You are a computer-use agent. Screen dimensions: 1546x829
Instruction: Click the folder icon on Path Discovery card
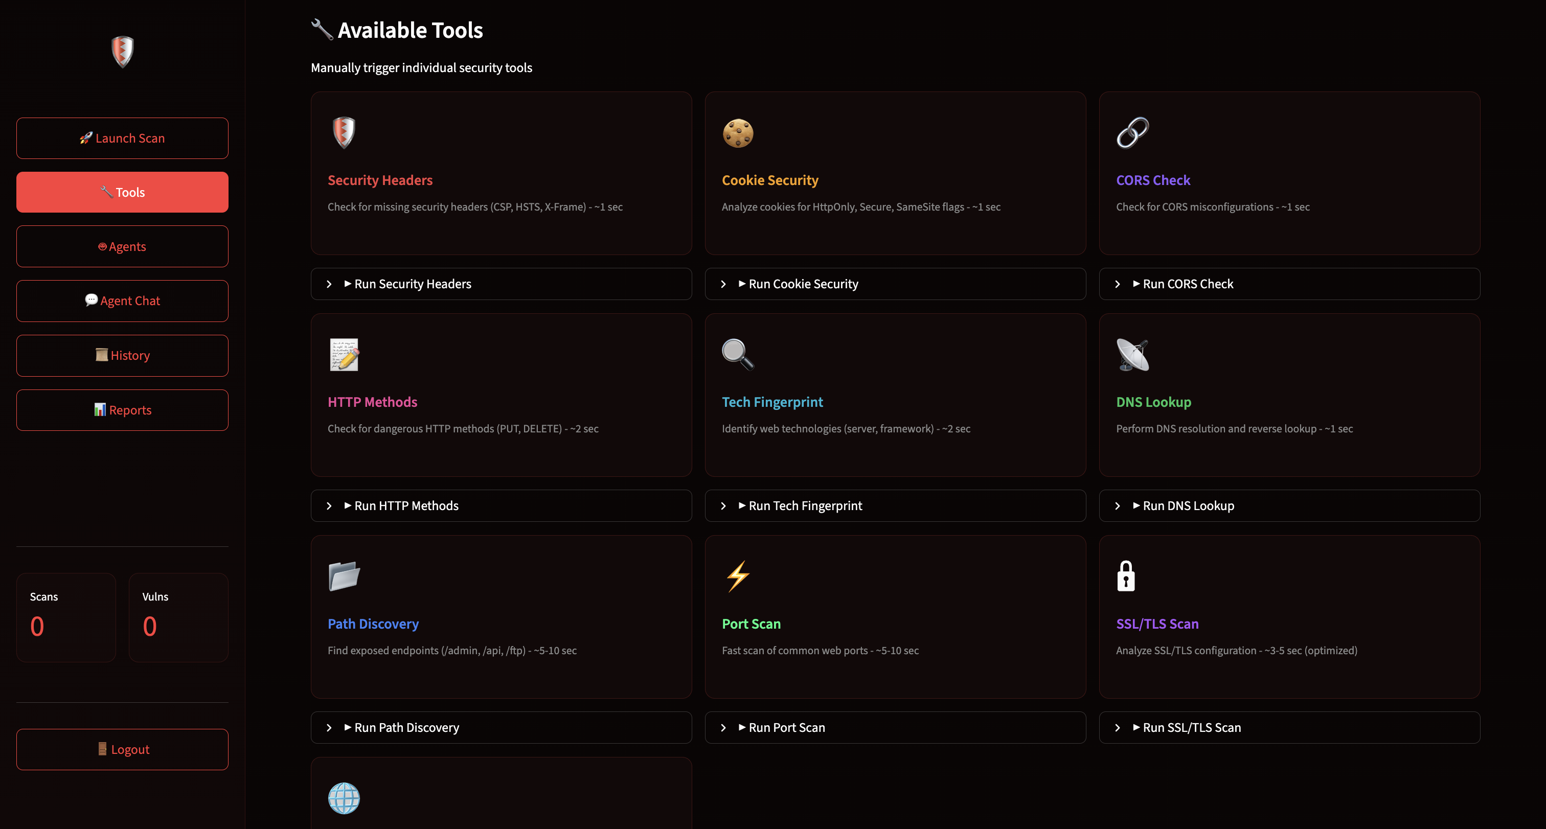point(344,576)
